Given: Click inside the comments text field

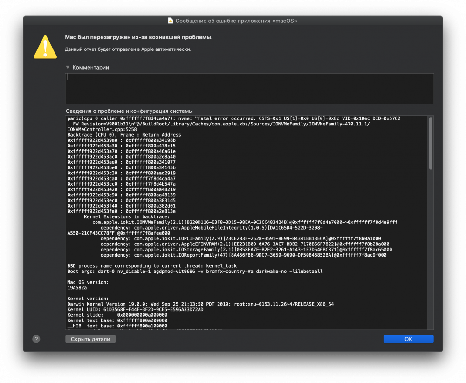Looking at the screenshot, I should point(249,88).
